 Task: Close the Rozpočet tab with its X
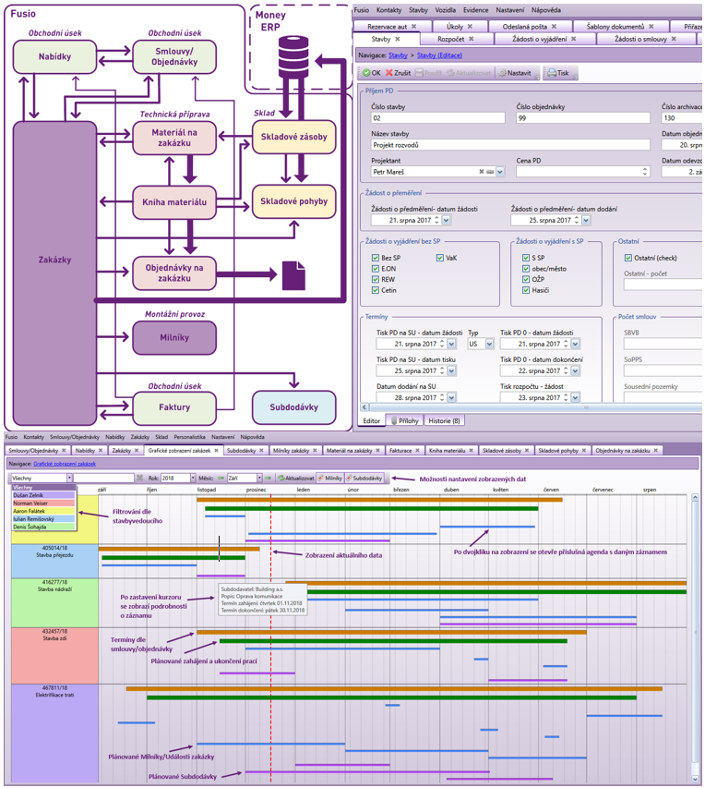coord(471,40)
